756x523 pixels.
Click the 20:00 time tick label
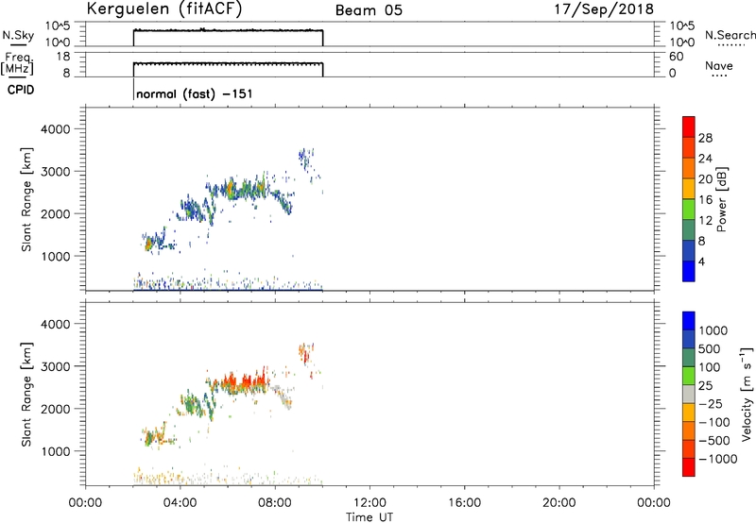(558, 503)
